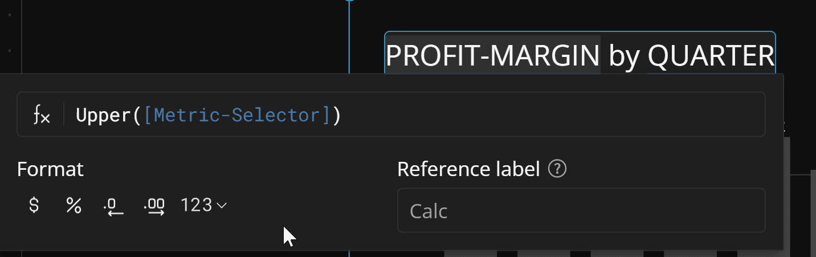This screenshot has height=257, width=816.
Task: Click the word QUARTER in the title
Action: click(711, 55)
